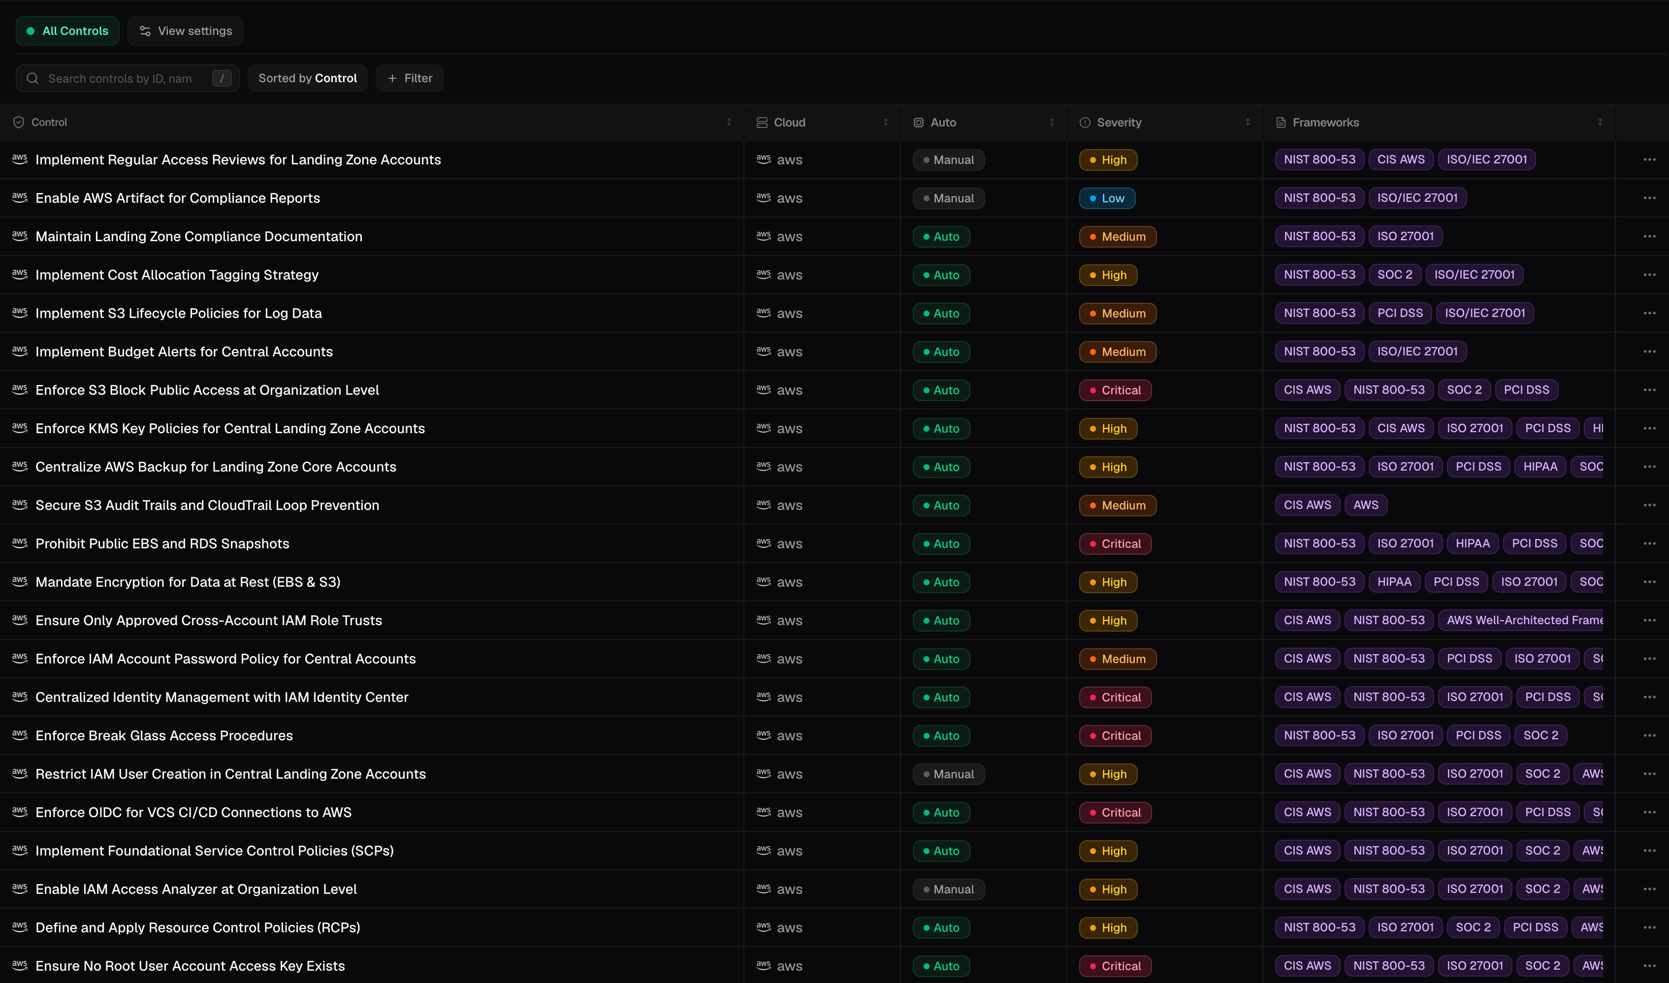1669x983 pixels.
Task: Click the Severity column sort arrows icon
Action: tap(1248, 123)
